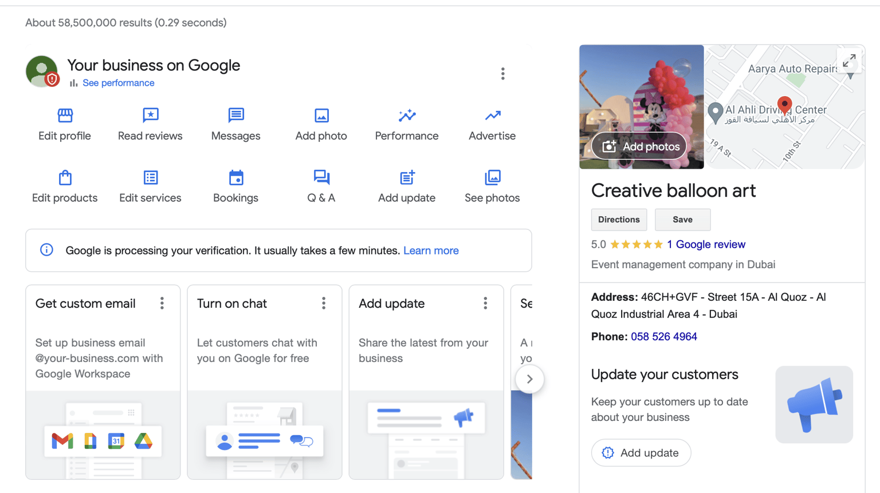Open Get custom email card options menu
This screenshot has height=493, width=880.
point(162,303)
